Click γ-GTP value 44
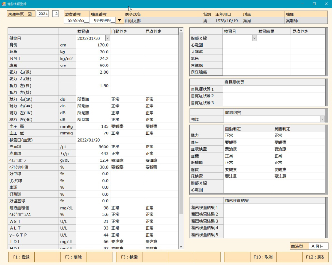This screenshot has height=265, width=332. click(x=93, y=235)
